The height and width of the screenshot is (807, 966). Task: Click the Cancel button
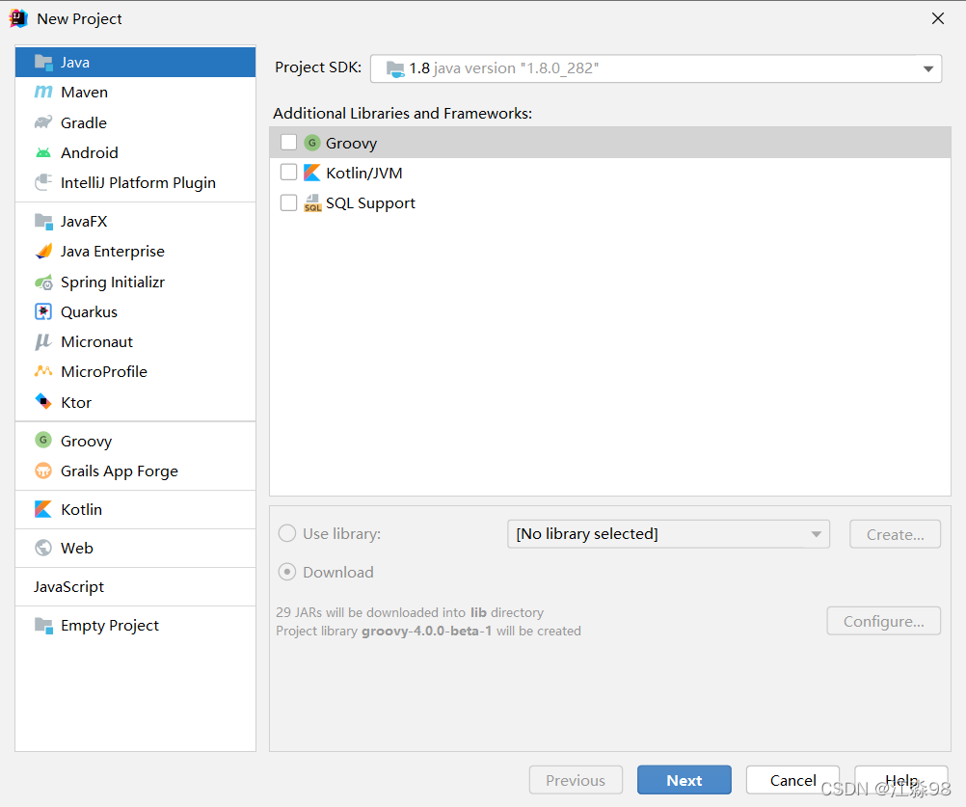click(792, 781)
